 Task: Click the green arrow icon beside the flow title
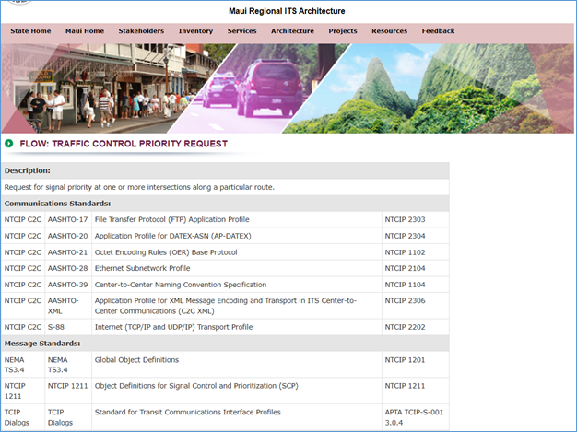pyautogui.click(x=9, y=144)
